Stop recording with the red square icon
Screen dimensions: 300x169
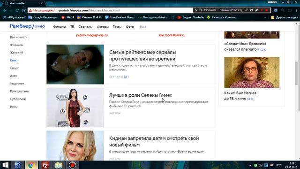click(x=267, y=10)
